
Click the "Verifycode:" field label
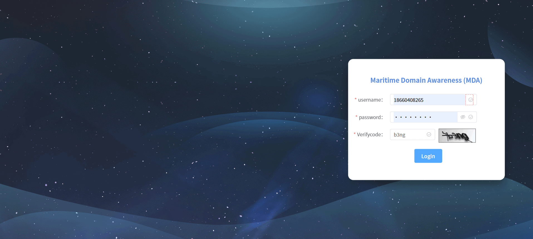(x=370, y=135)
